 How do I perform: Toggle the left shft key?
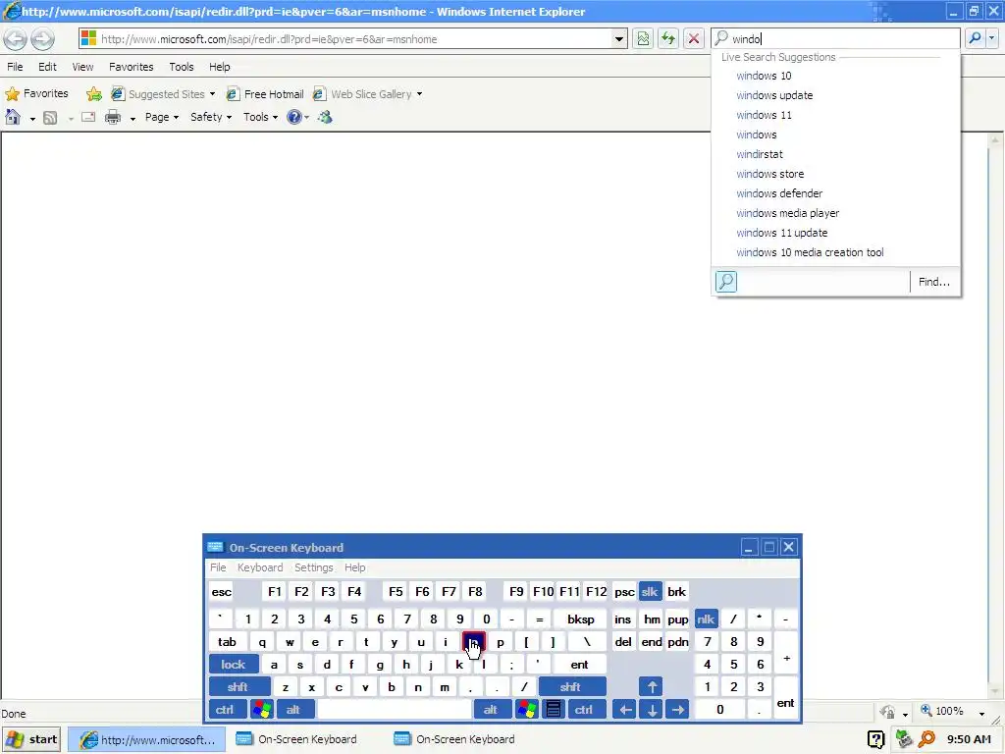238,687
